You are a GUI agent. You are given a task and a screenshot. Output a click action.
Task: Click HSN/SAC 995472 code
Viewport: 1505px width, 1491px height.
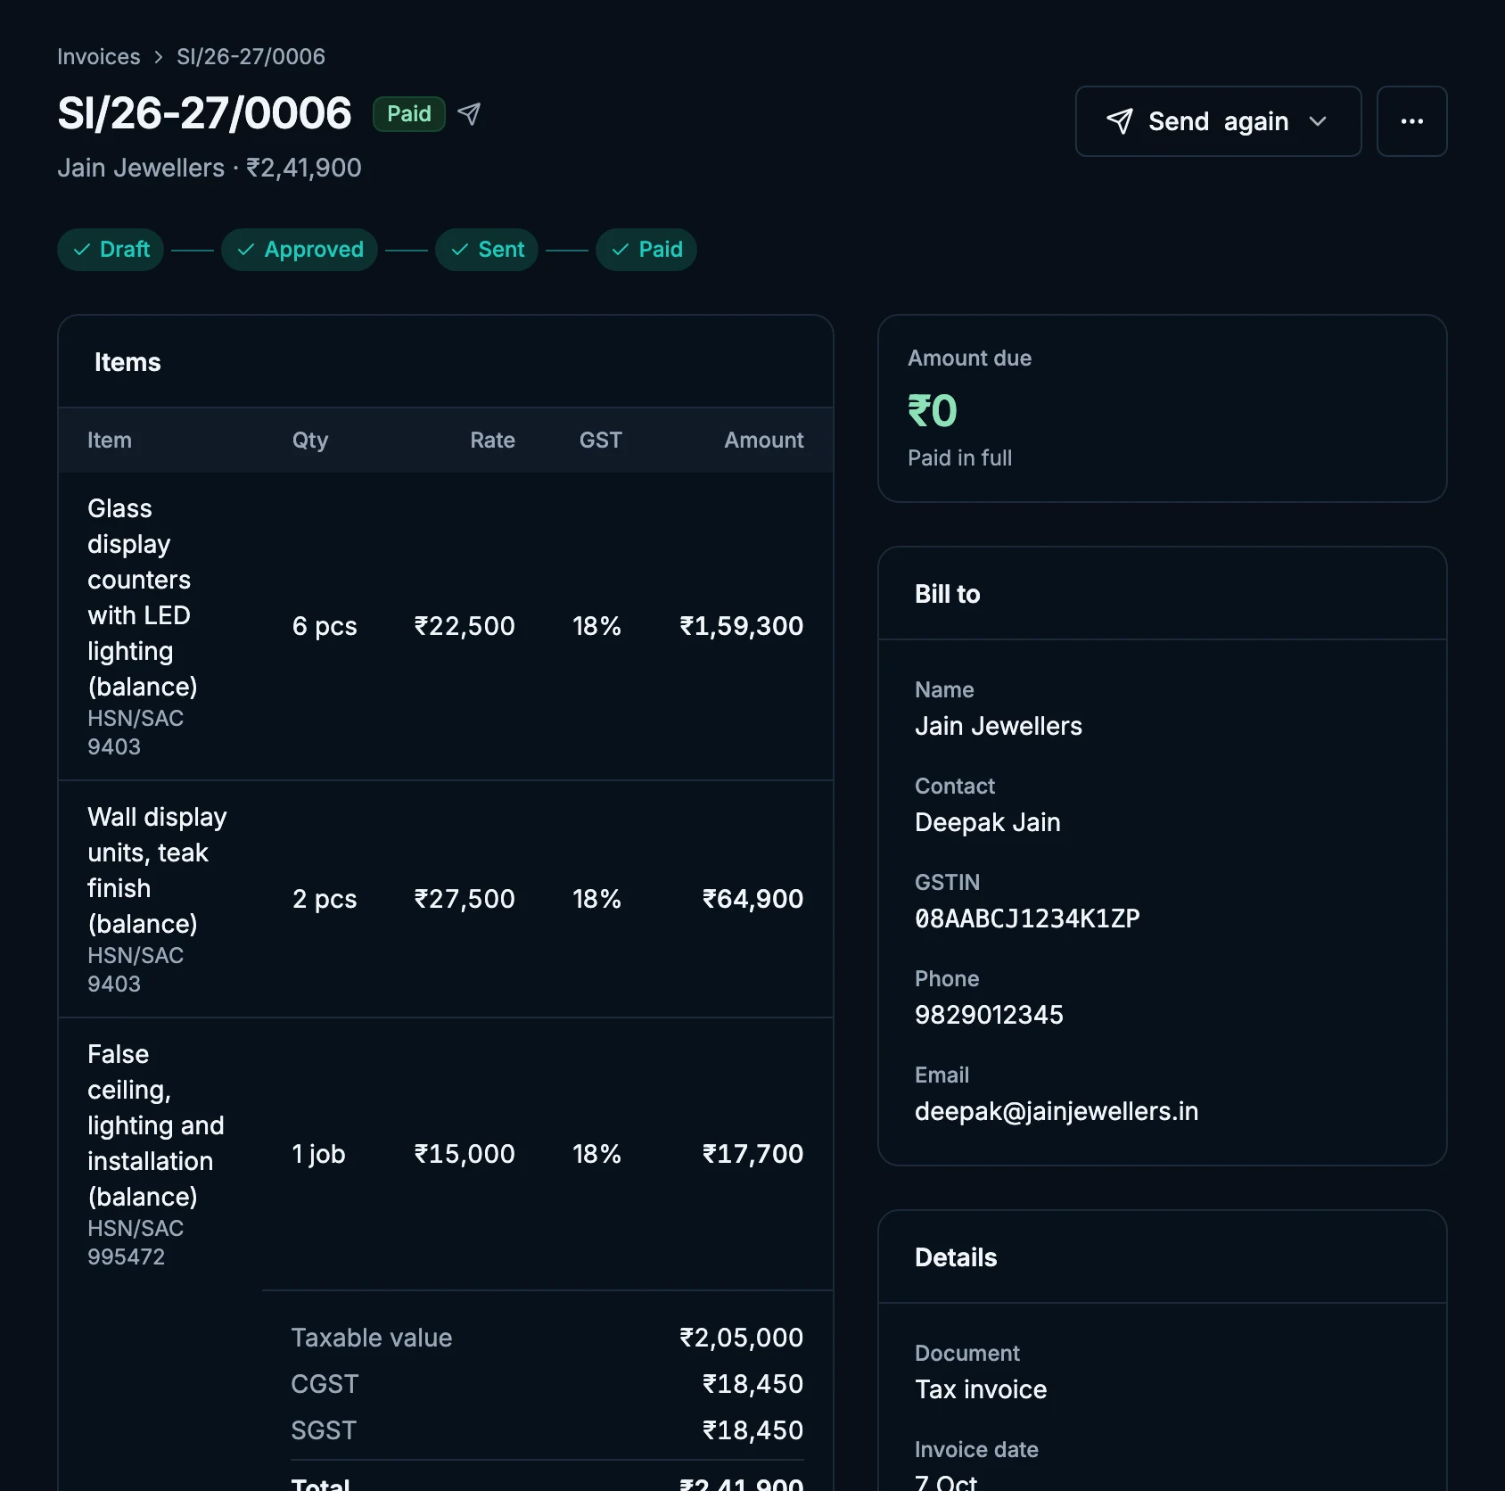tap(136, 1243)
